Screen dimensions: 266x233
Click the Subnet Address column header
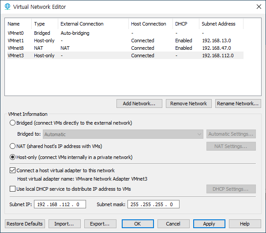tap(221, 24)
